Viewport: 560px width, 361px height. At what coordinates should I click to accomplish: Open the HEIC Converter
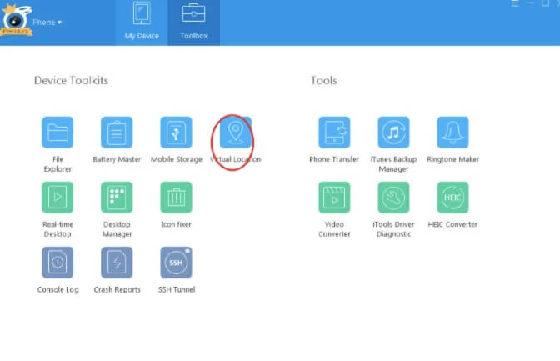[x=452, y=198]
